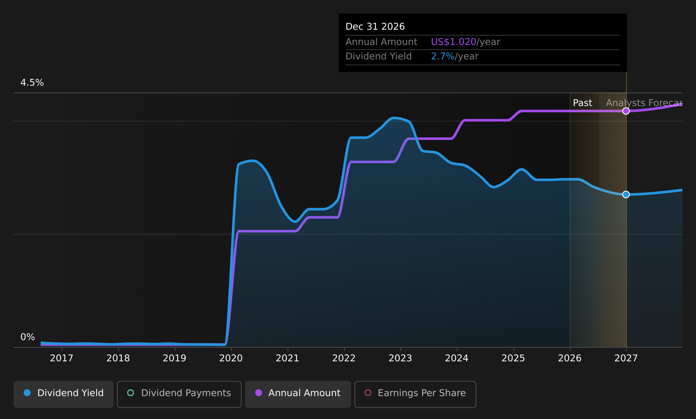Enable the Earnings Per Share series
696x419 pixels.
pyautogui.click(x=415, y=394)
